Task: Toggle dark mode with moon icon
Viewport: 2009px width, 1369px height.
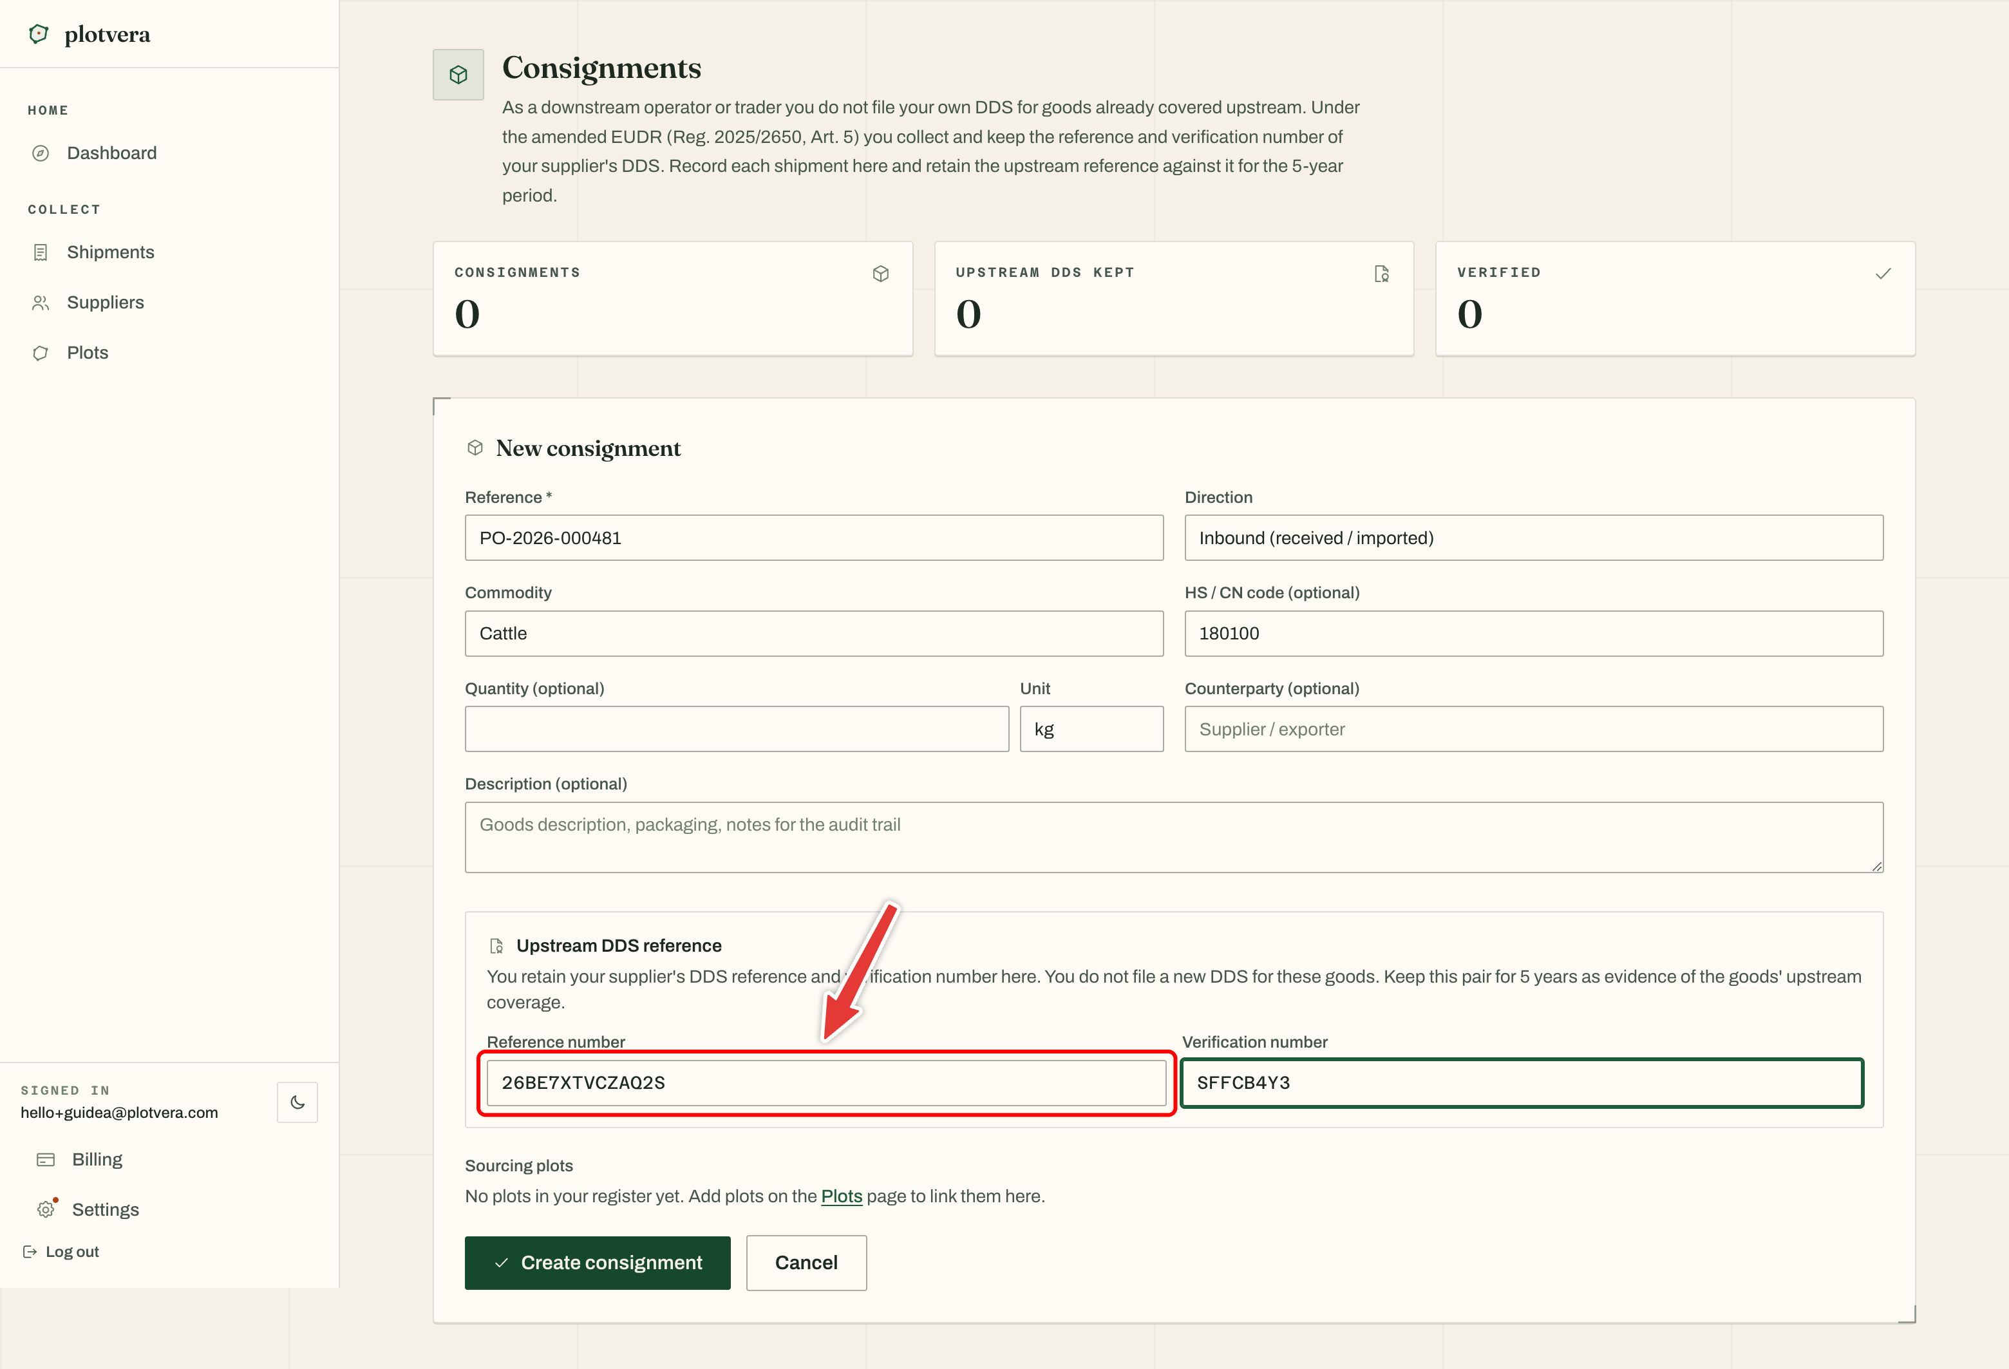Action: 297,1102
